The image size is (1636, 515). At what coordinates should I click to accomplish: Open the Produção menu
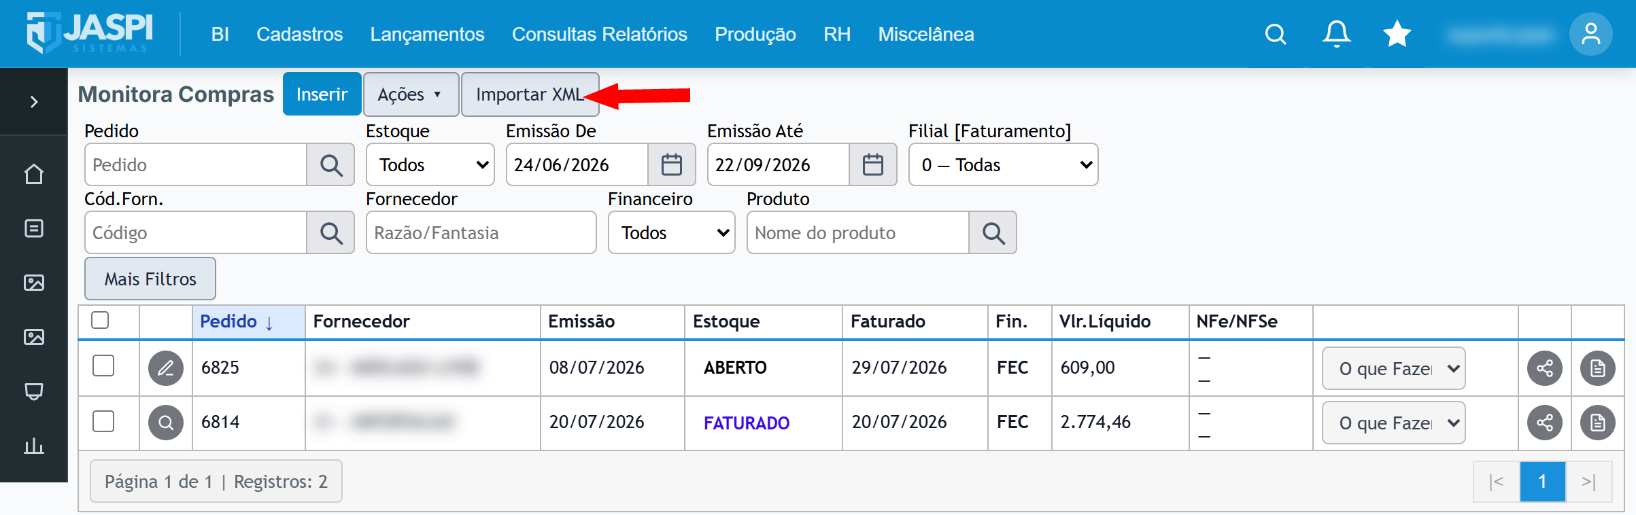coord(755,34)
